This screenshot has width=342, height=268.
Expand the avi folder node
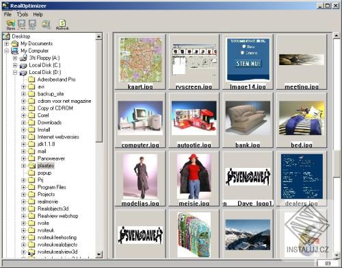click(x=23, y=87)
